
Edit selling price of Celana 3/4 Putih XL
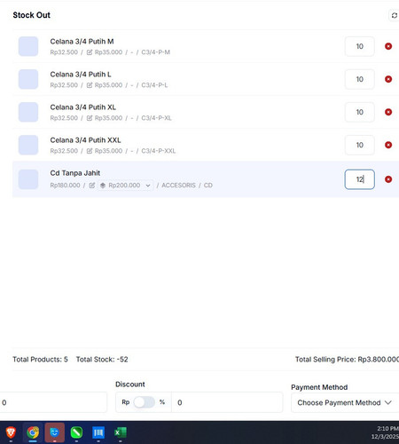point(90,118)
